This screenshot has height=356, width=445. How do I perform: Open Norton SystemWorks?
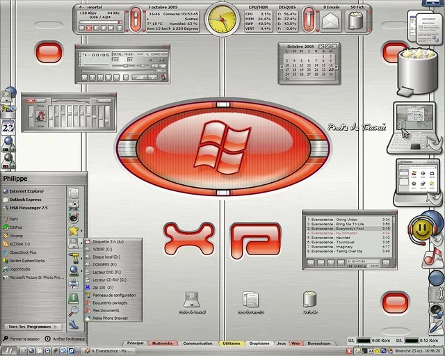26,261
